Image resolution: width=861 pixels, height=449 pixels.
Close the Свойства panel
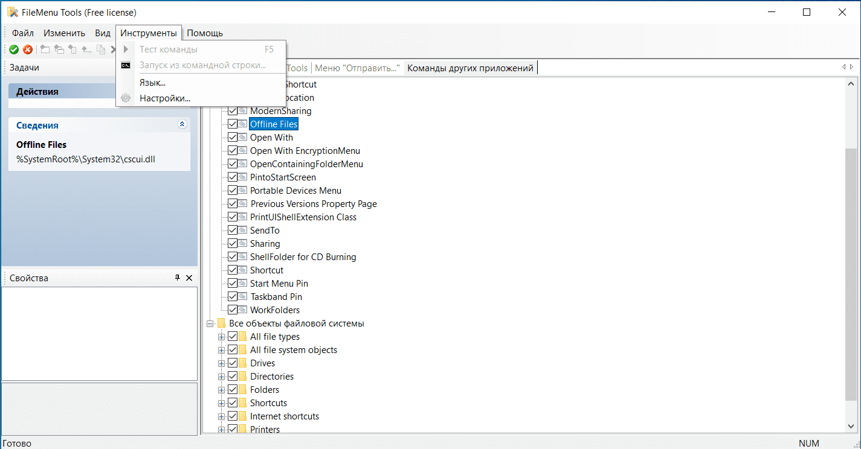pos(189,278)
